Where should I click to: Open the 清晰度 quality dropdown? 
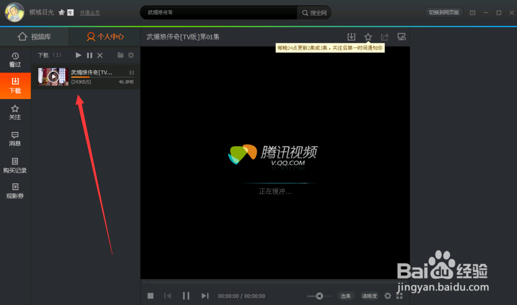[369, 296]
